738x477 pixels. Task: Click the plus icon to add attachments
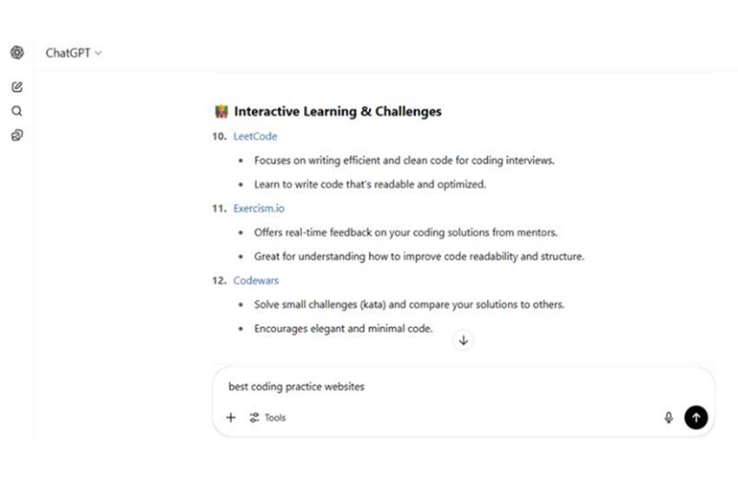(231, 417)
